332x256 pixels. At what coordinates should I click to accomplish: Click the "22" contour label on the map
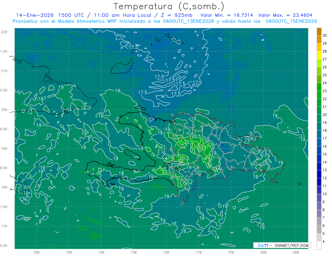pos(203,148)
